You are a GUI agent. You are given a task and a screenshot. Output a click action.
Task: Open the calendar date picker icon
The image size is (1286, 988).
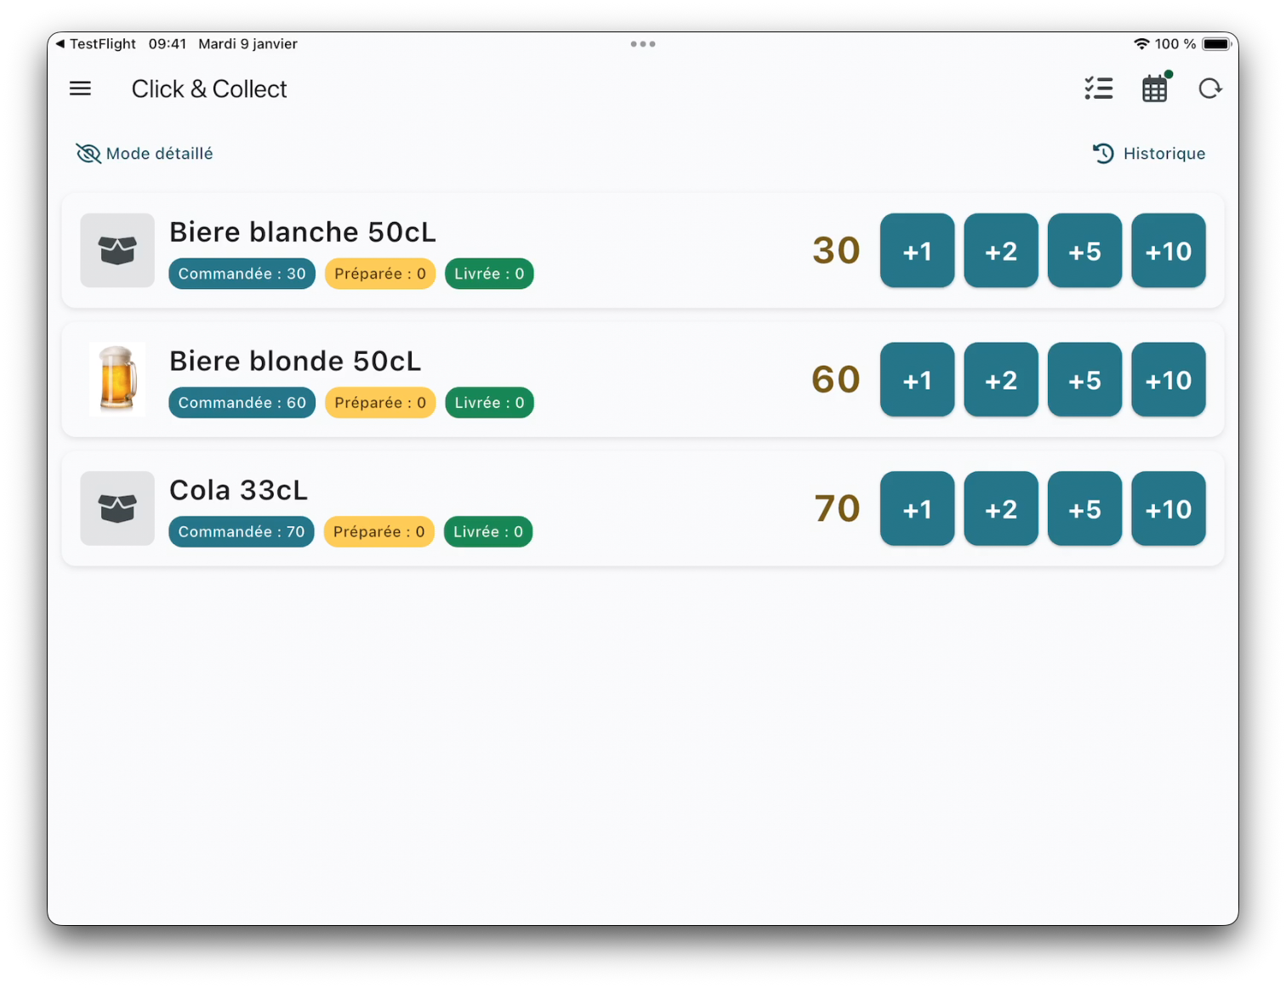[1154, 88]
